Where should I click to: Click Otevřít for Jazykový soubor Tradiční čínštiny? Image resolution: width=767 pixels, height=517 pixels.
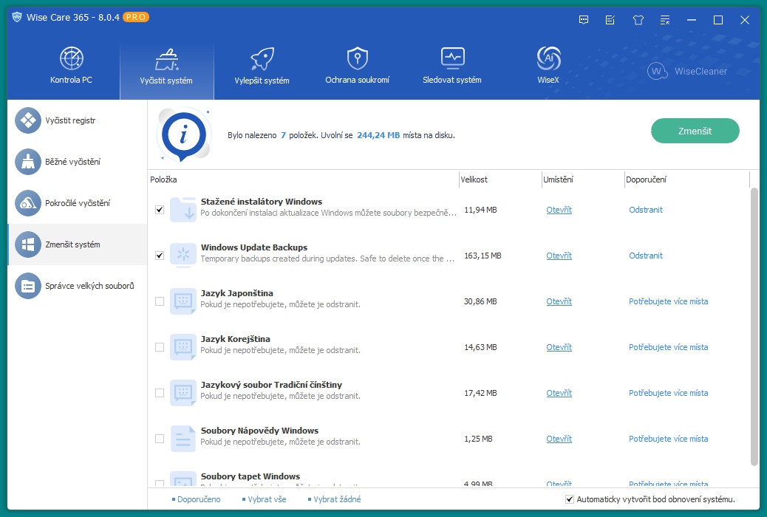coord(559,393)
